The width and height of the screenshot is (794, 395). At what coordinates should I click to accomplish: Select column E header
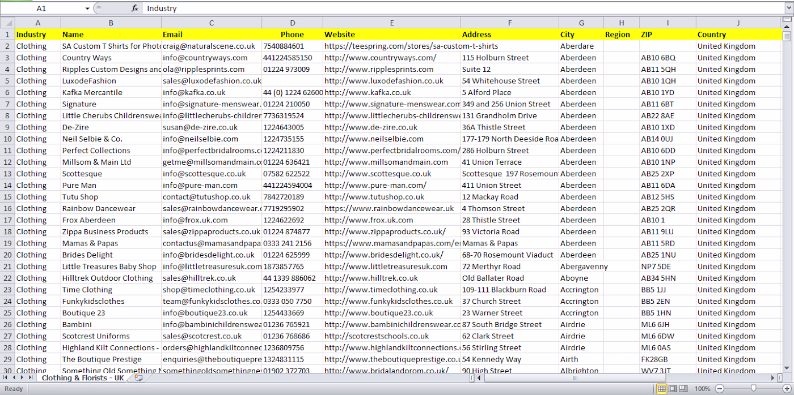pos(392,23)
